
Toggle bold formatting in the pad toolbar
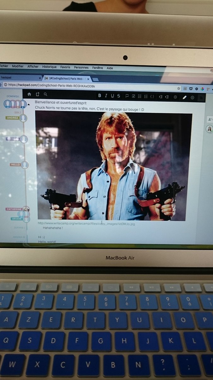(99, 96)
